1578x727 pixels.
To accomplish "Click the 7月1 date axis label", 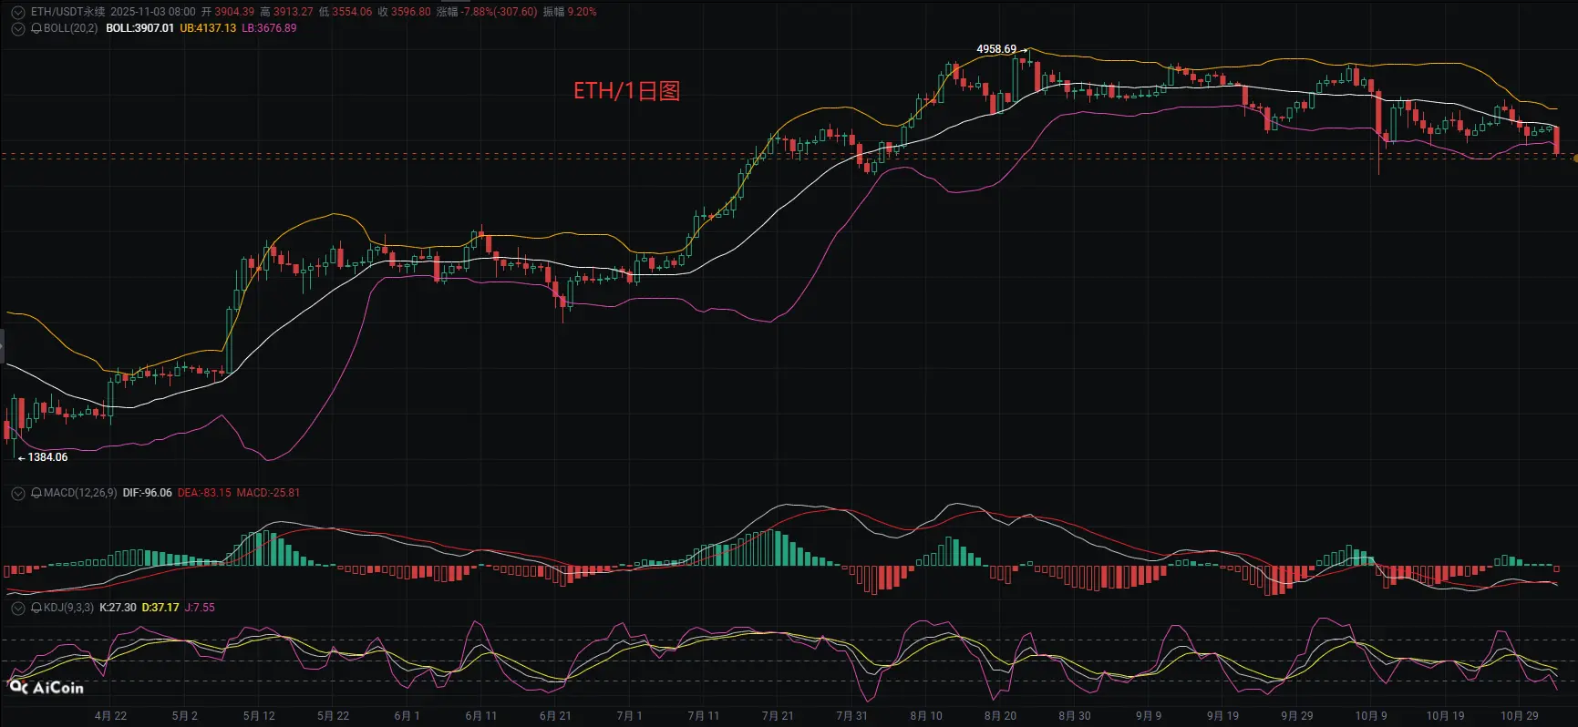I will click(629, 716).
